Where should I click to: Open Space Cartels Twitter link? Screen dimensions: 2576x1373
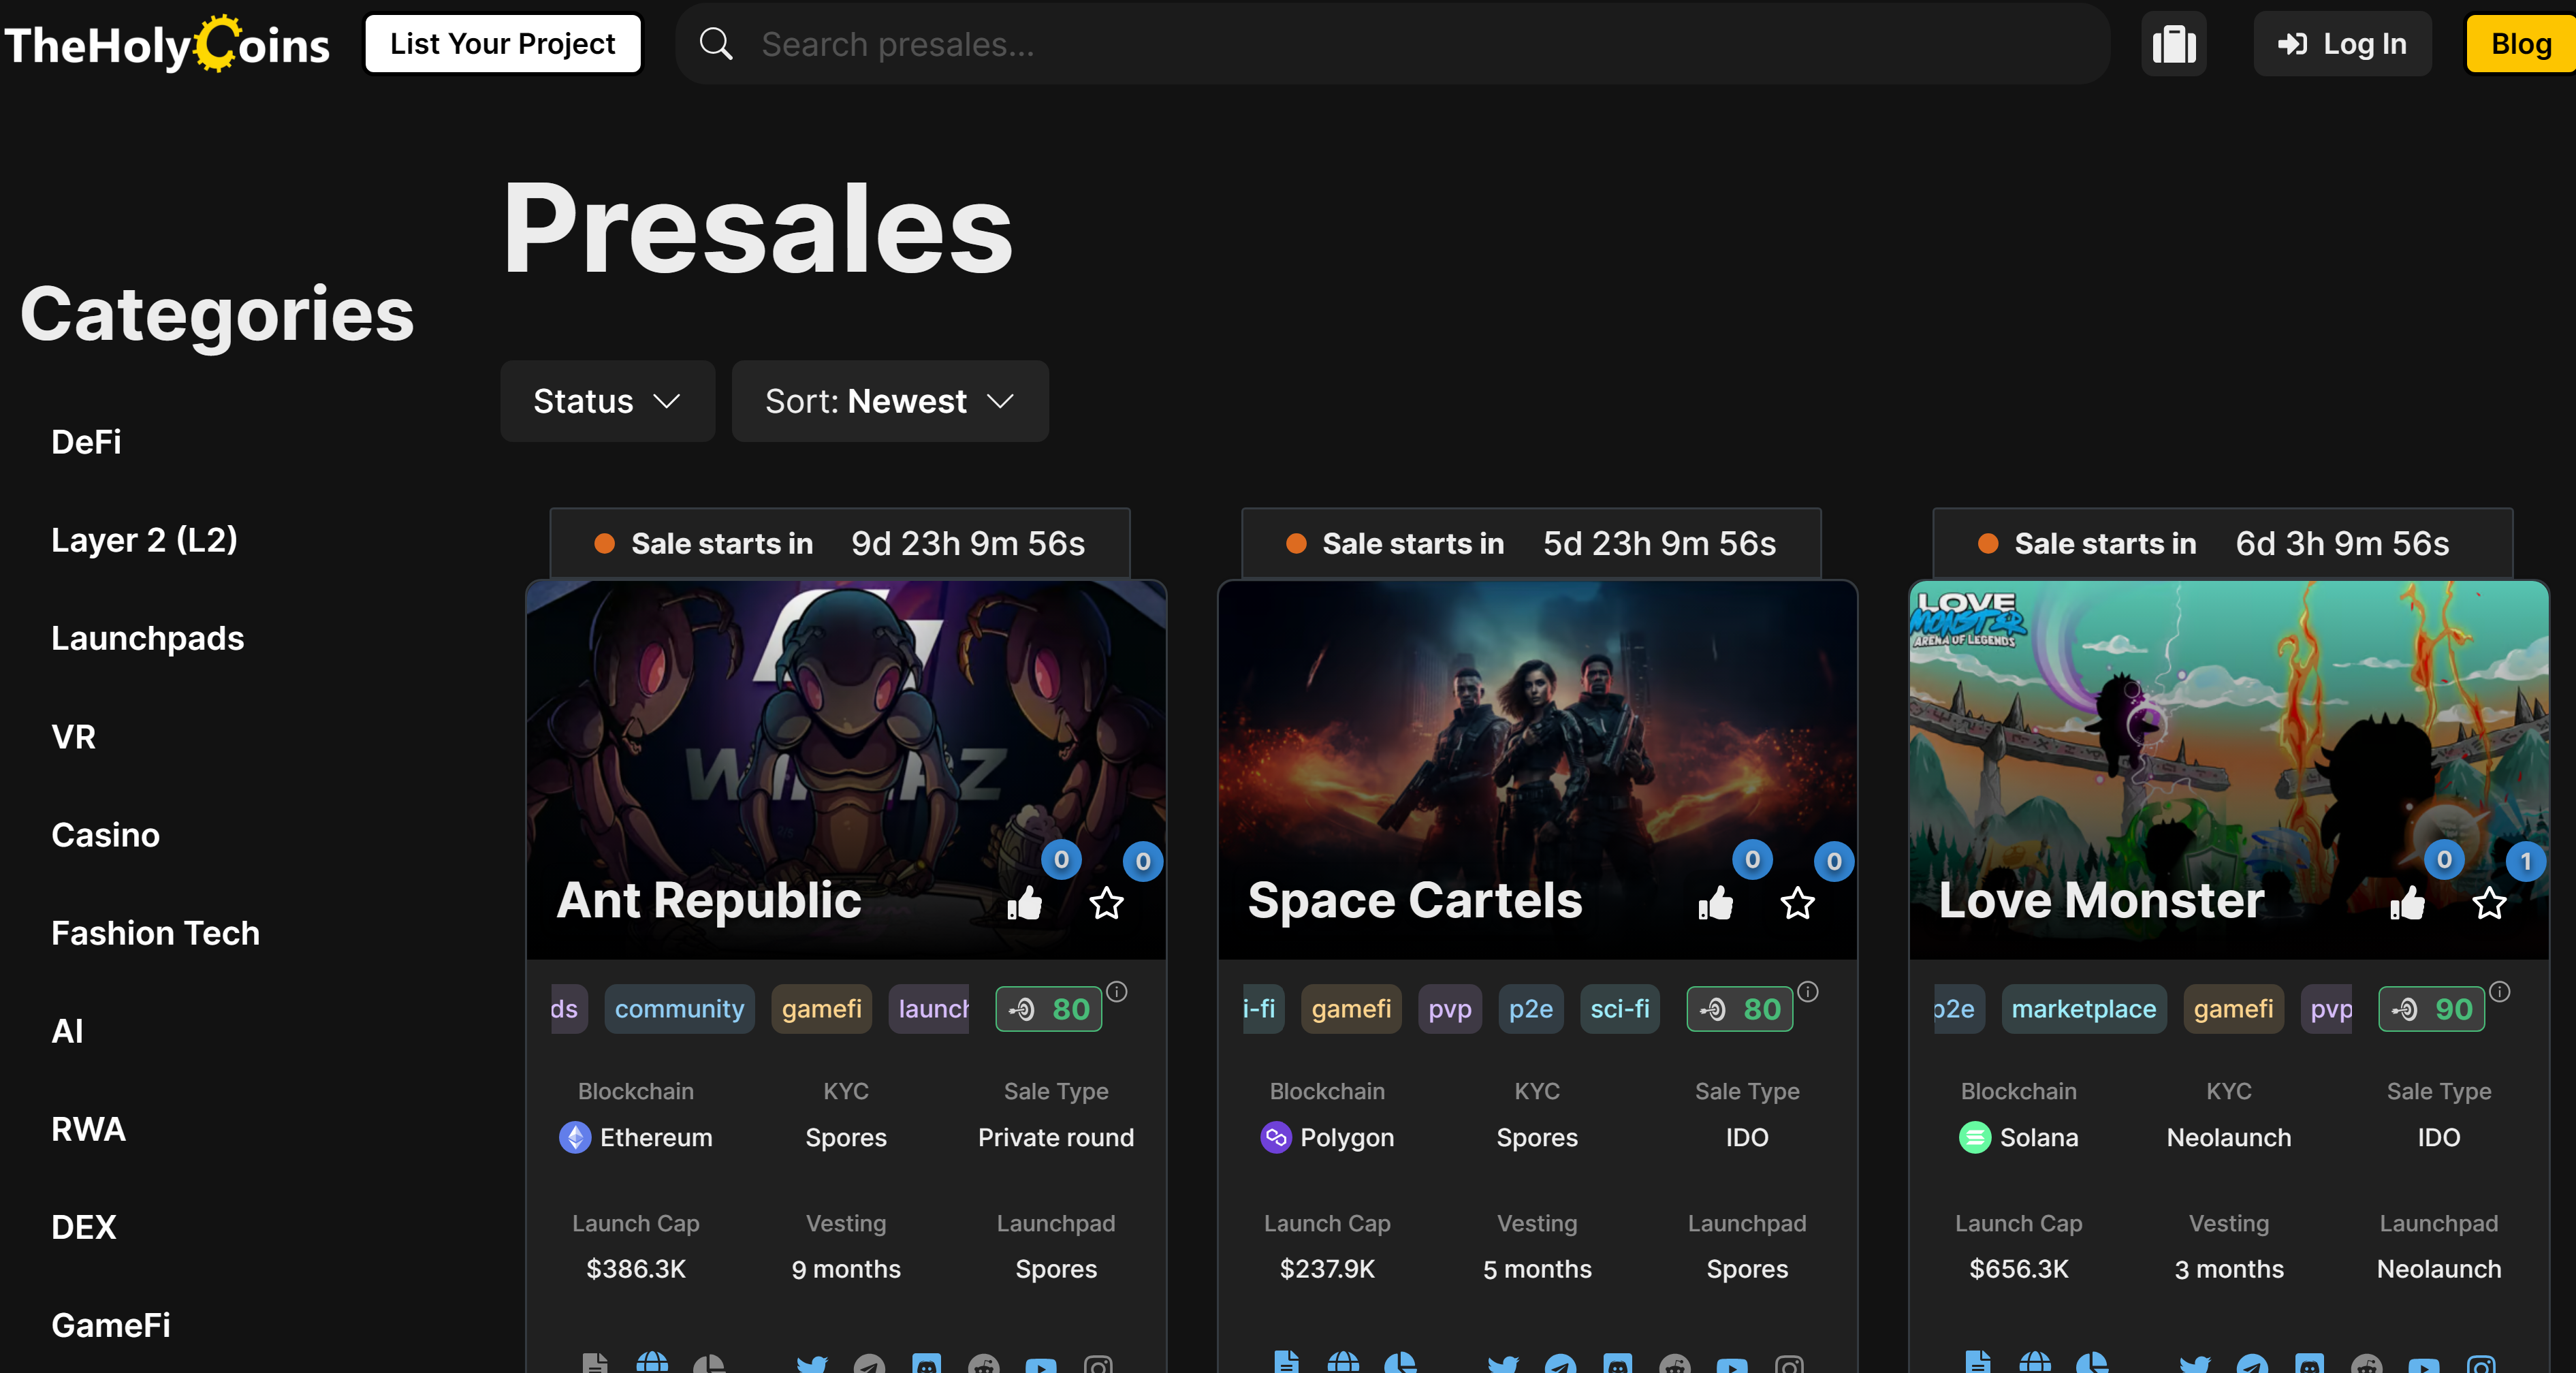pos(1503,1364)
